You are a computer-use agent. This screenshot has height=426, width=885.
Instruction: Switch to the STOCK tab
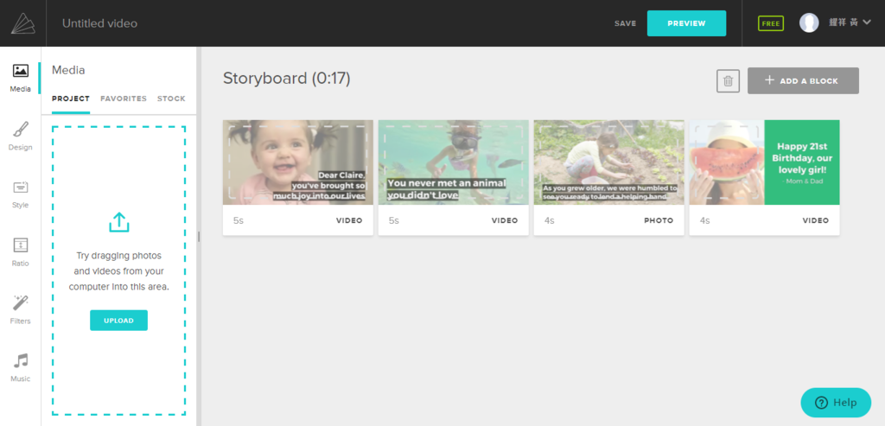171,99
